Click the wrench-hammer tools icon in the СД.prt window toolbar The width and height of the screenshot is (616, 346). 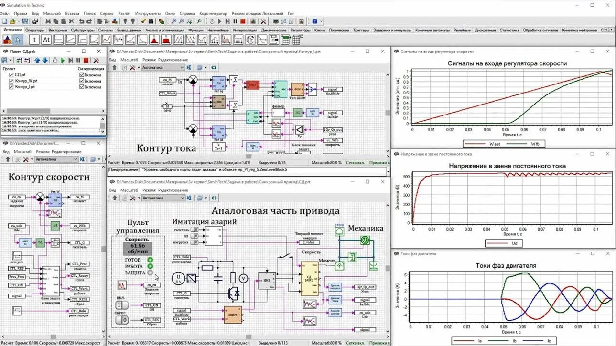pos(133,198)
